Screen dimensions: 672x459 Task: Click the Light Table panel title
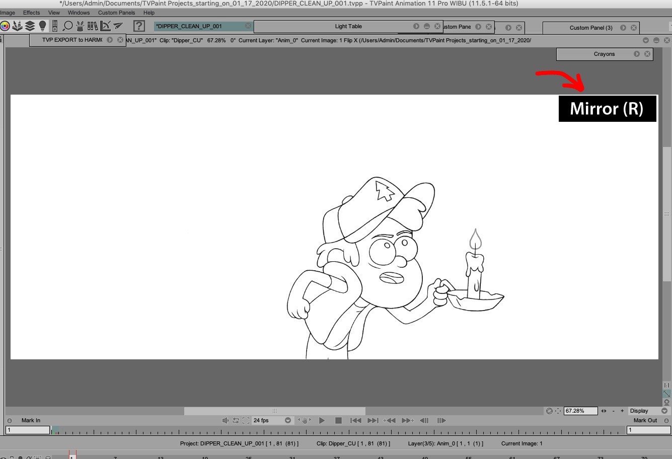tap(348, 26)
